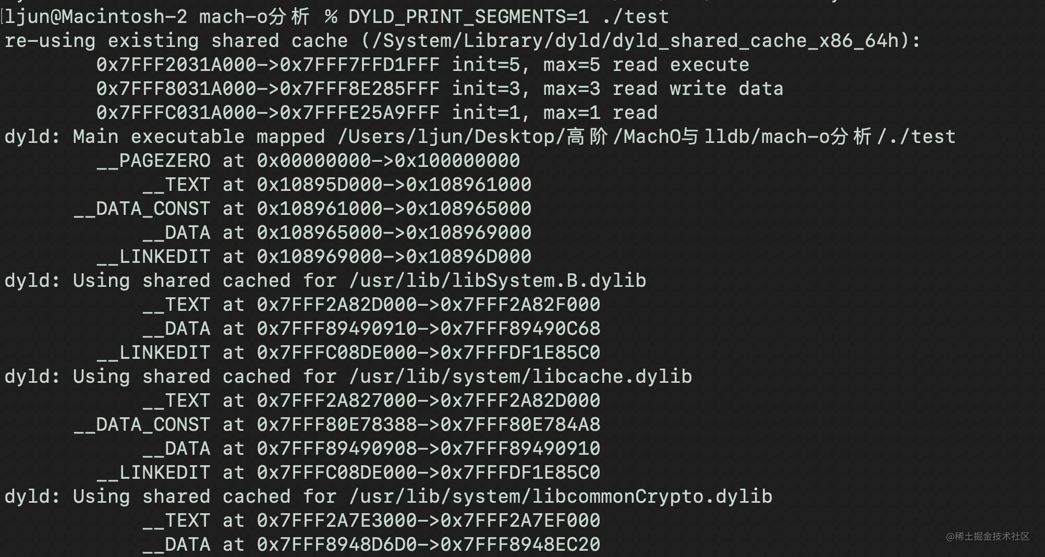Screen dimensions: 1045x557
Task: Click libcache __DATA_CONST 0x7FFF80E78388 line
Action: click(x=337, y=425)
